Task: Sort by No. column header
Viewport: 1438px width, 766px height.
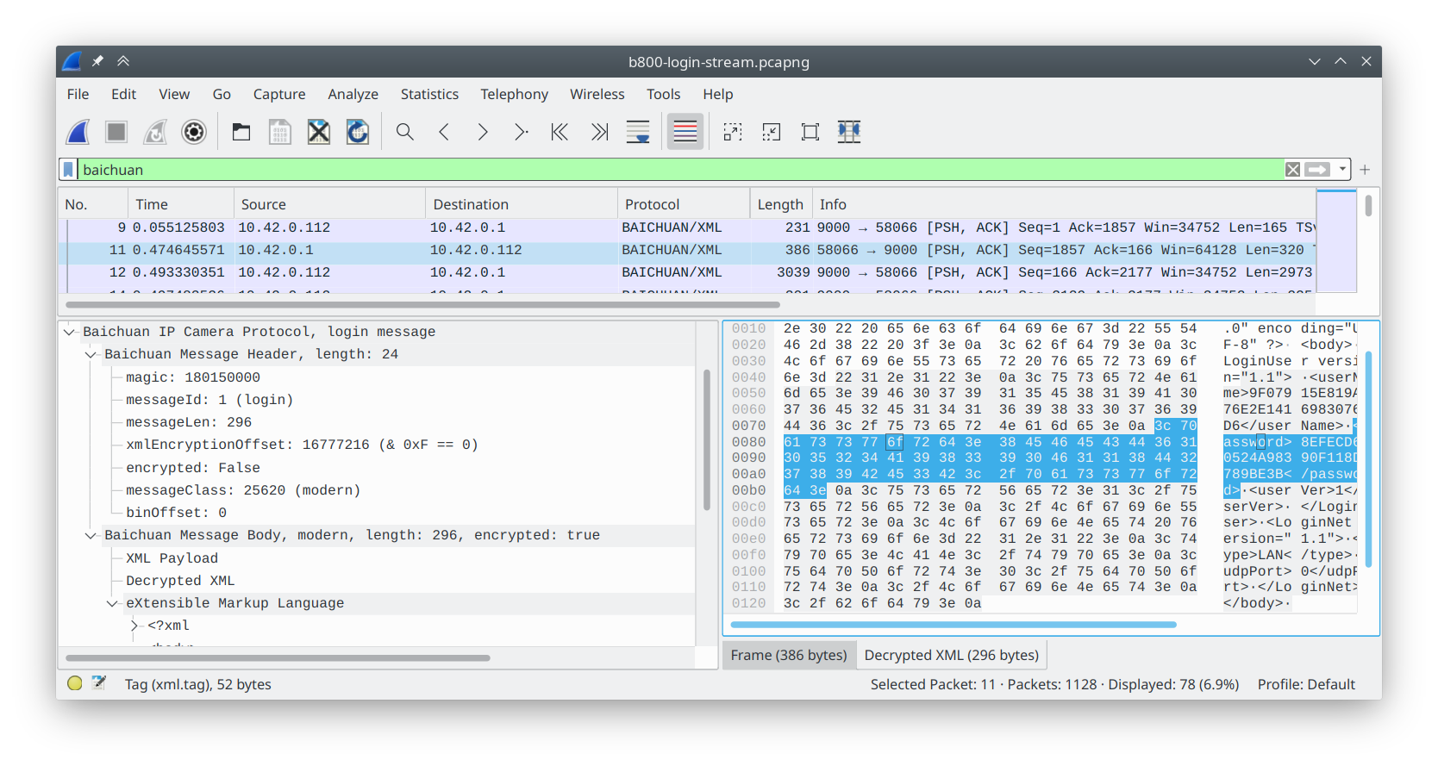Action: pos(93,204)
